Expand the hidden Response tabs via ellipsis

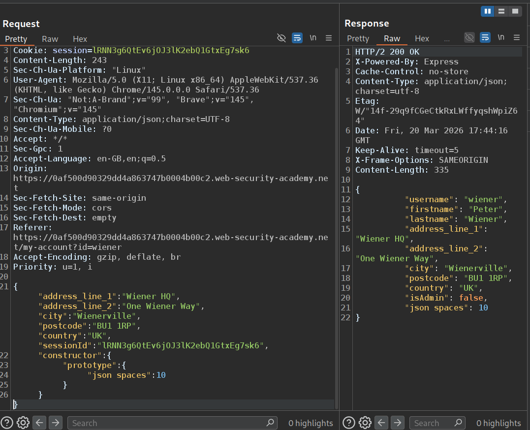(x=447, y=38)
